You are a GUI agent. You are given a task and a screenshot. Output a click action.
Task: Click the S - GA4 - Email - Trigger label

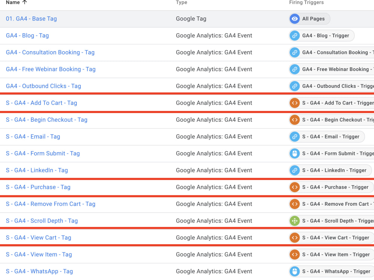(331, 137)
